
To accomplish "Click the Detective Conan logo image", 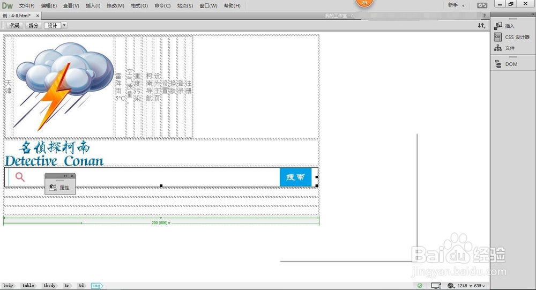I will pos(54,154).
